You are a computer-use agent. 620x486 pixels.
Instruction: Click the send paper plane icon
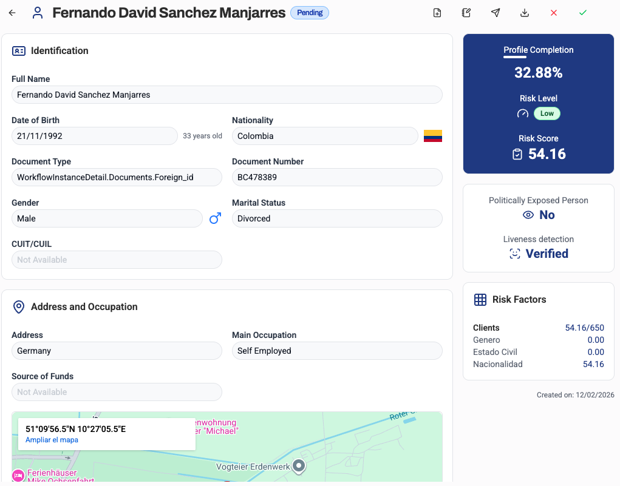(496, 13)
